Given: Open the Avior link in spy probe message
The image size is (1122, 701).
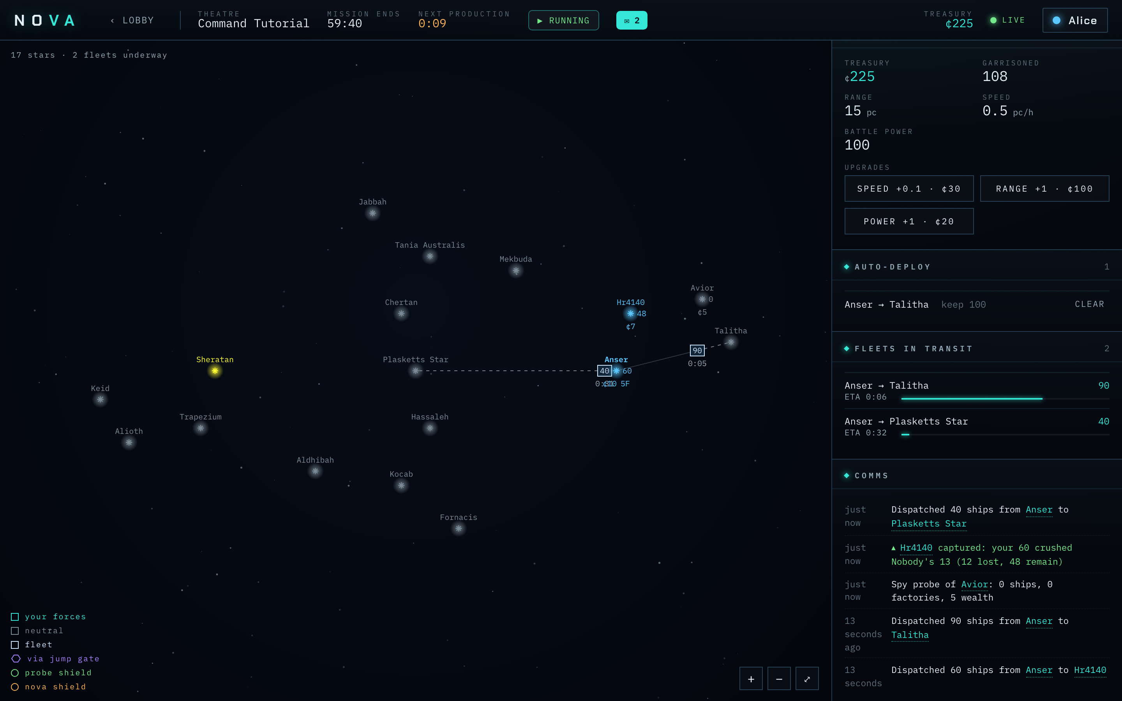Looking at the screenshot, I should click(975, 584).
